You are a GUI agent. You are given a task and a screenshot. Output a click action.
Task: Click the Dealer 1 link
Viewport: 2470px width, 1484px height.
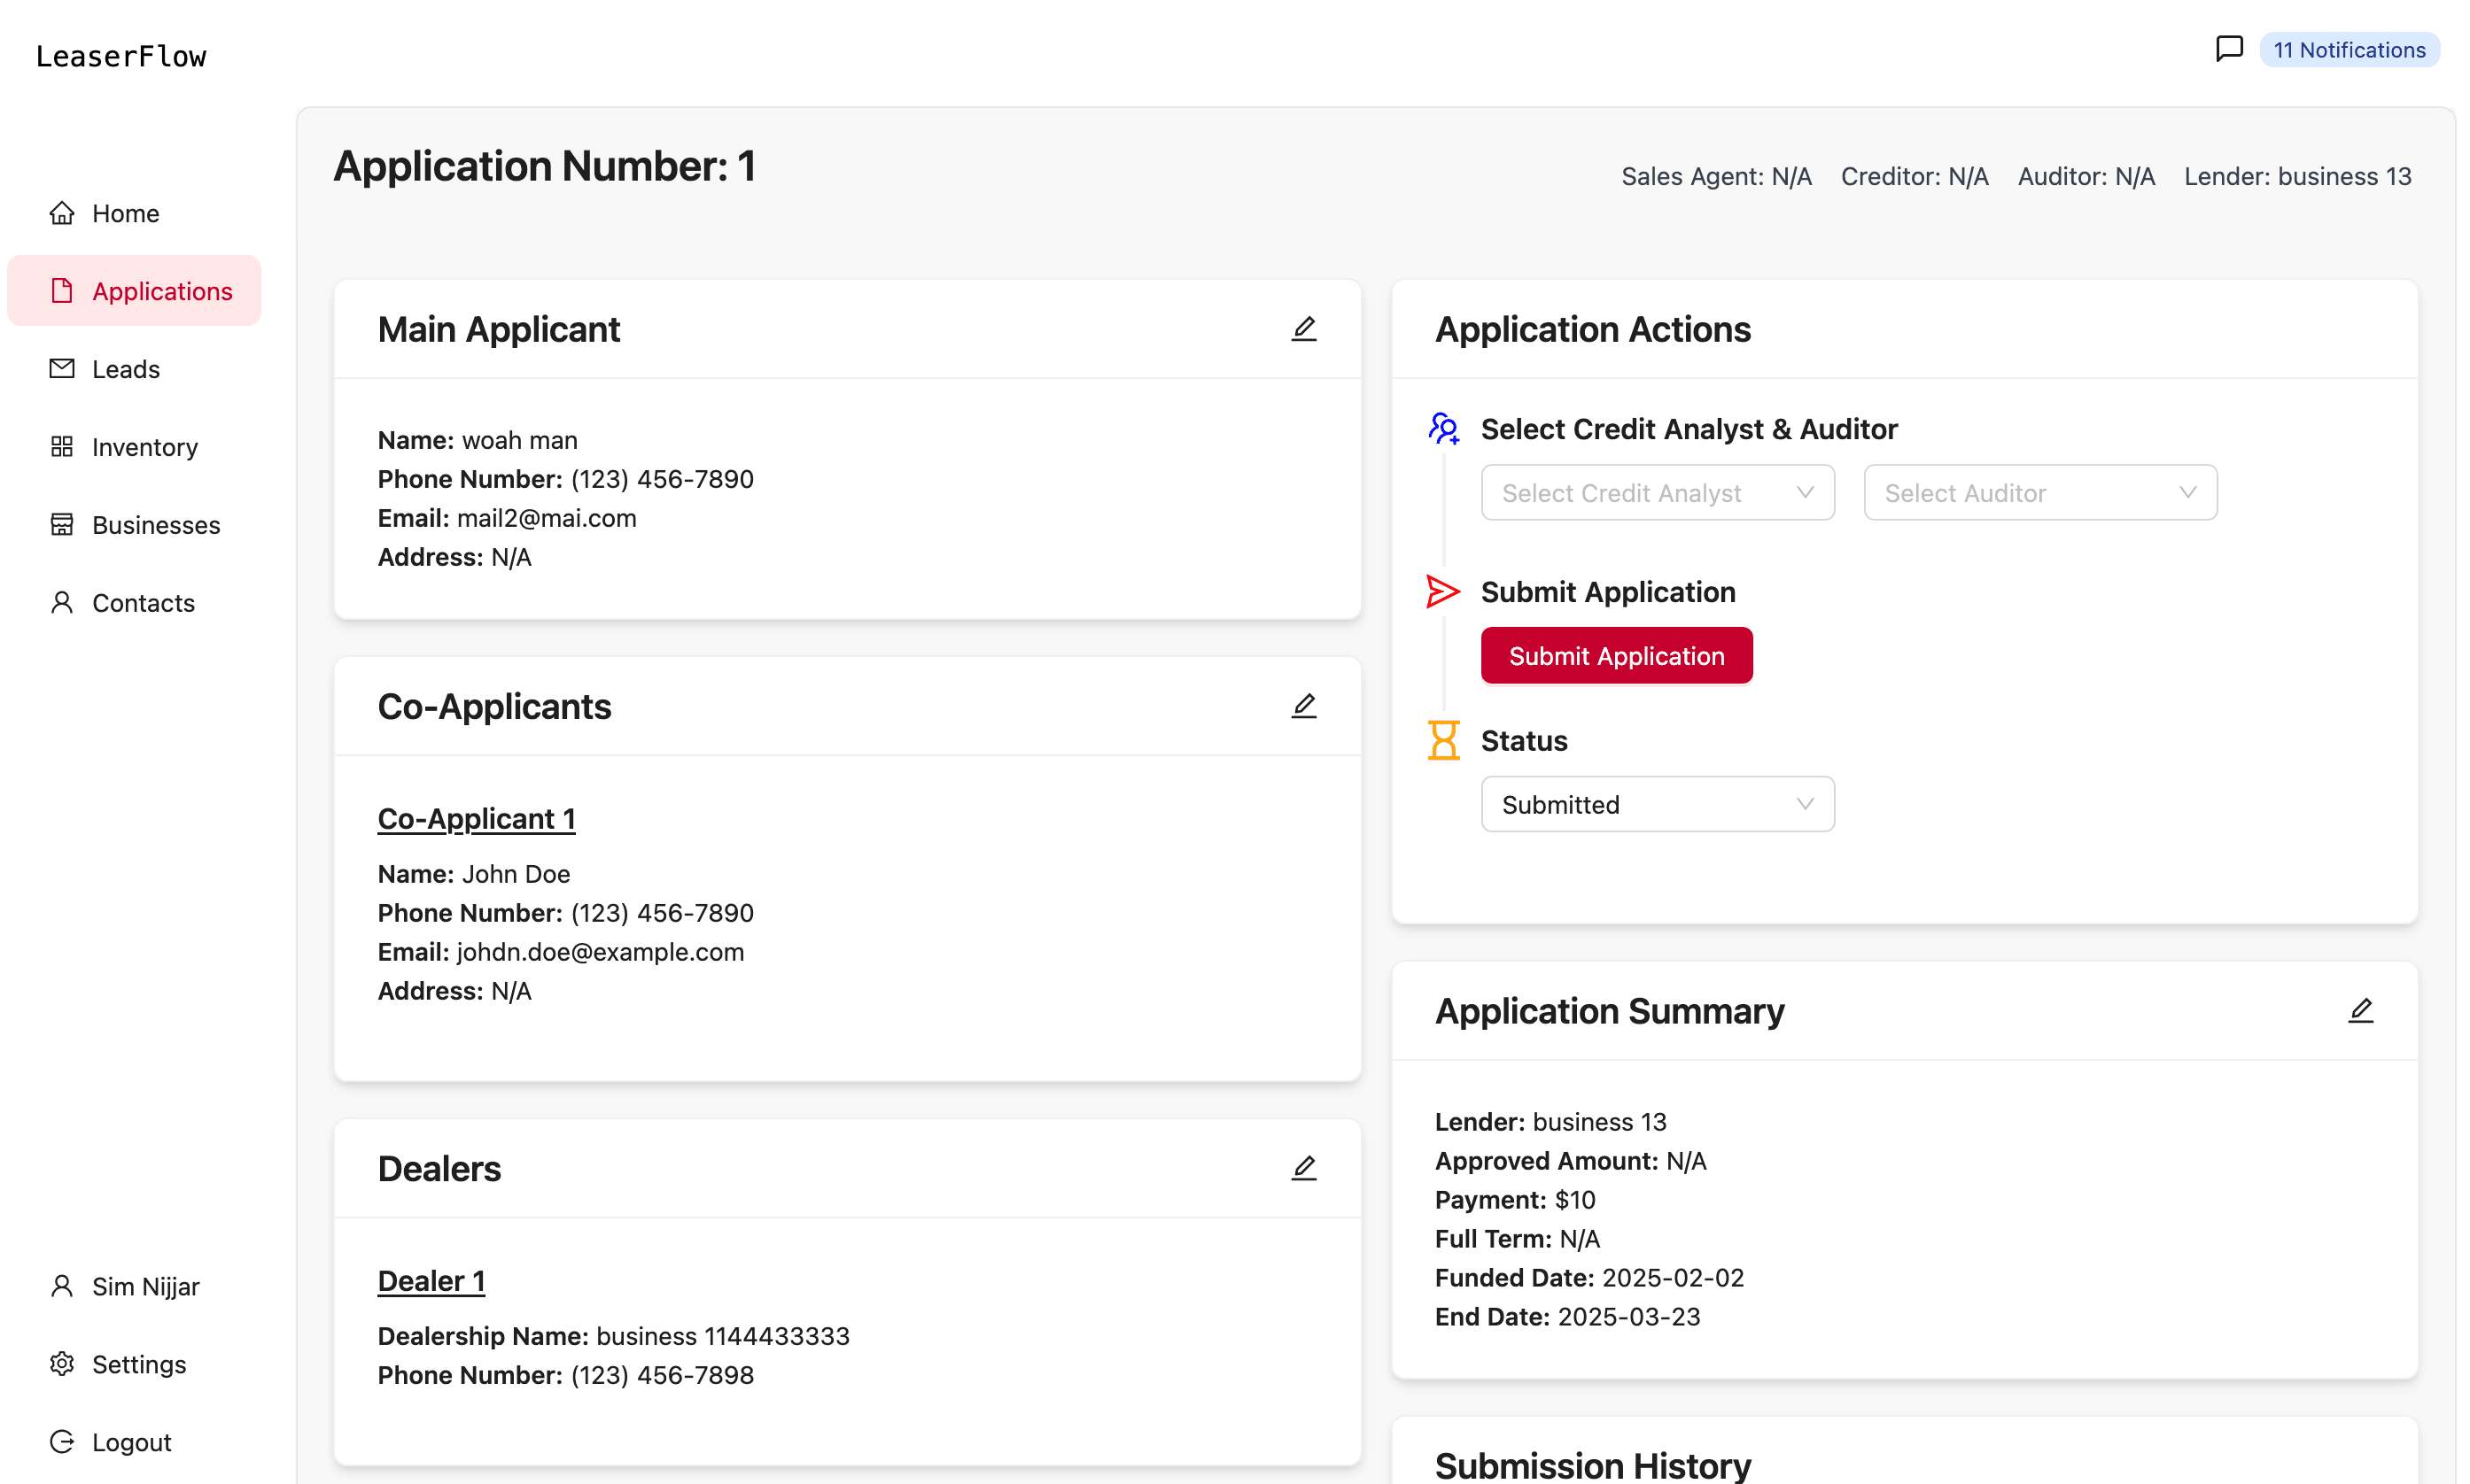point(431,1281)
